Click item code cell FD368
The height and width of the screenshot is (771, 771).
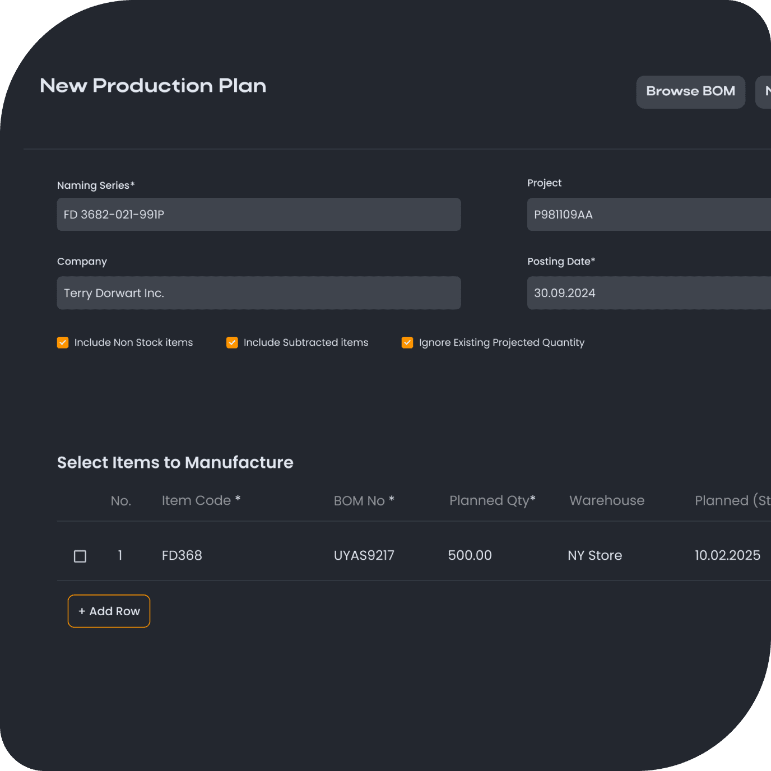(x=182, y=555)
